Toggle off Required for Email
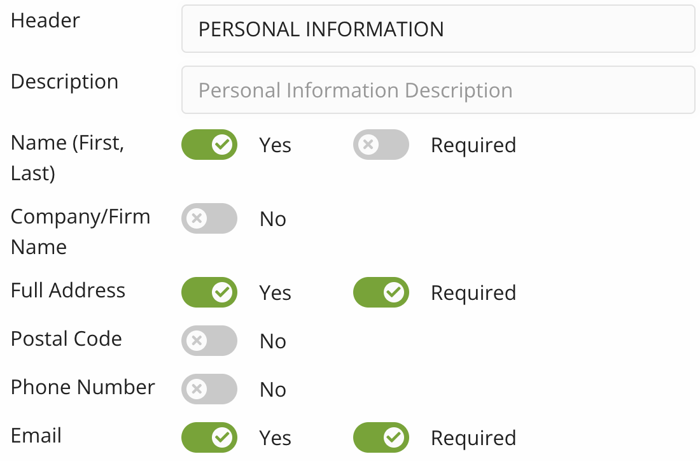The height and width of the screenshot is (461, 700). tap(381, 437)
